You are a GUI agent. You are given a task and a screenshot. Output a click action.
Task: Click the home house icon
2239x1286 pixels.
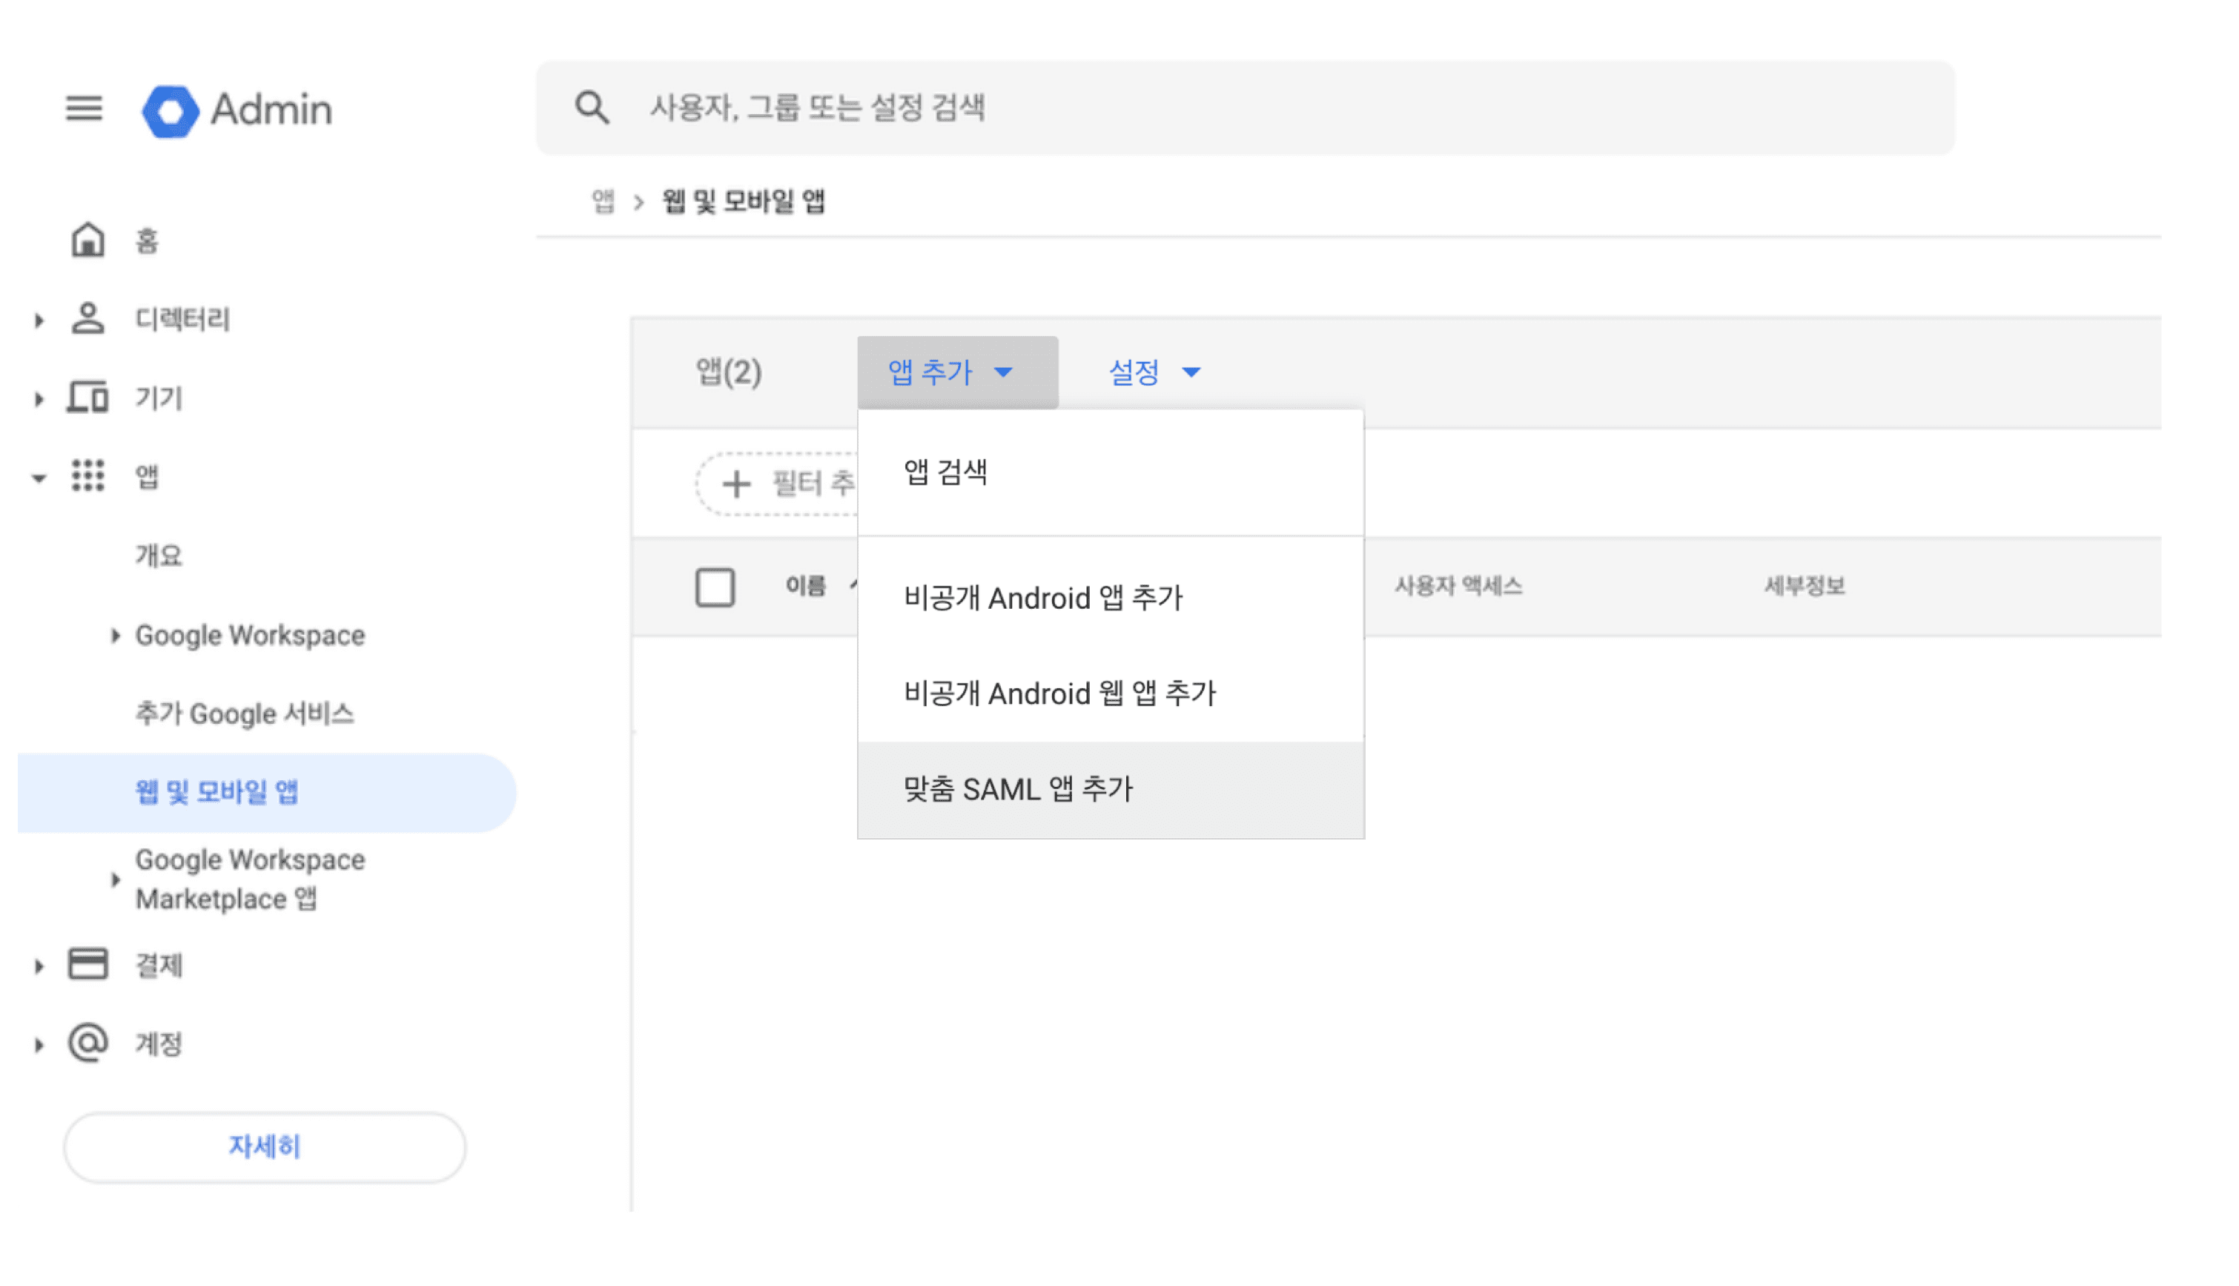coord(87,240)
